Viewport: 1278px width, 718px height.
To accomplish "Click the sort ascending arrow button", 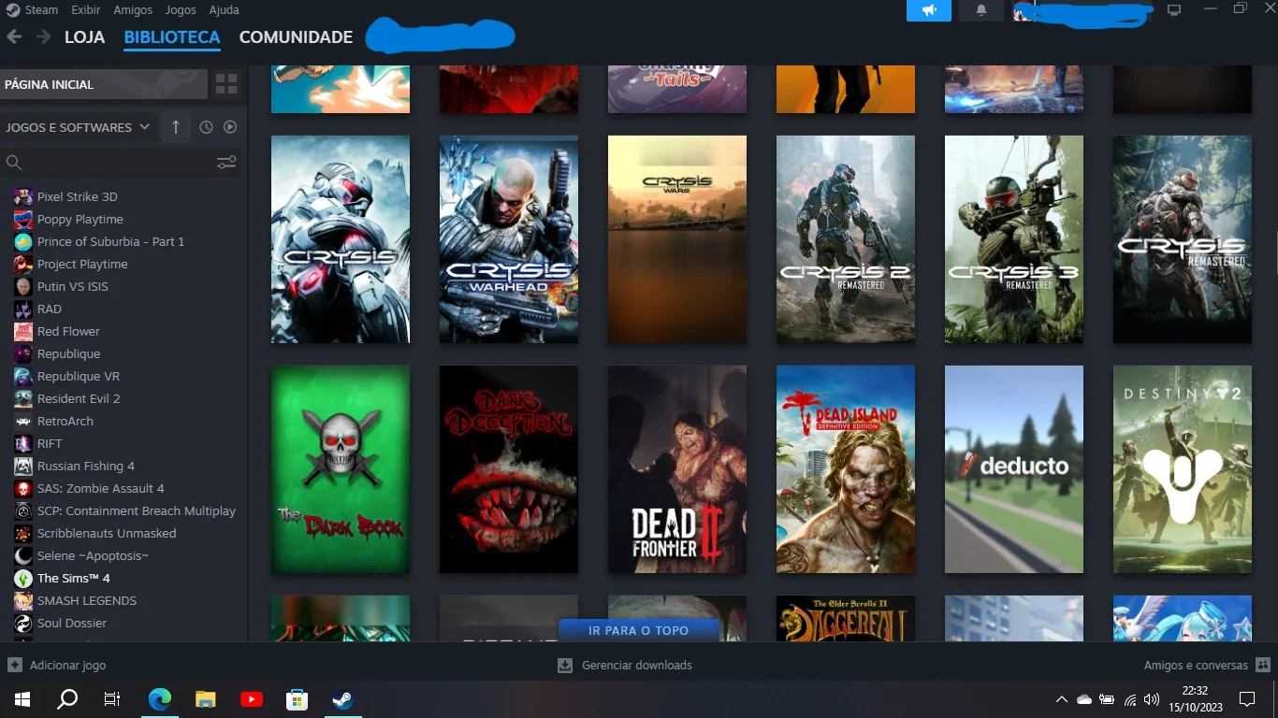I will point(176,127).
